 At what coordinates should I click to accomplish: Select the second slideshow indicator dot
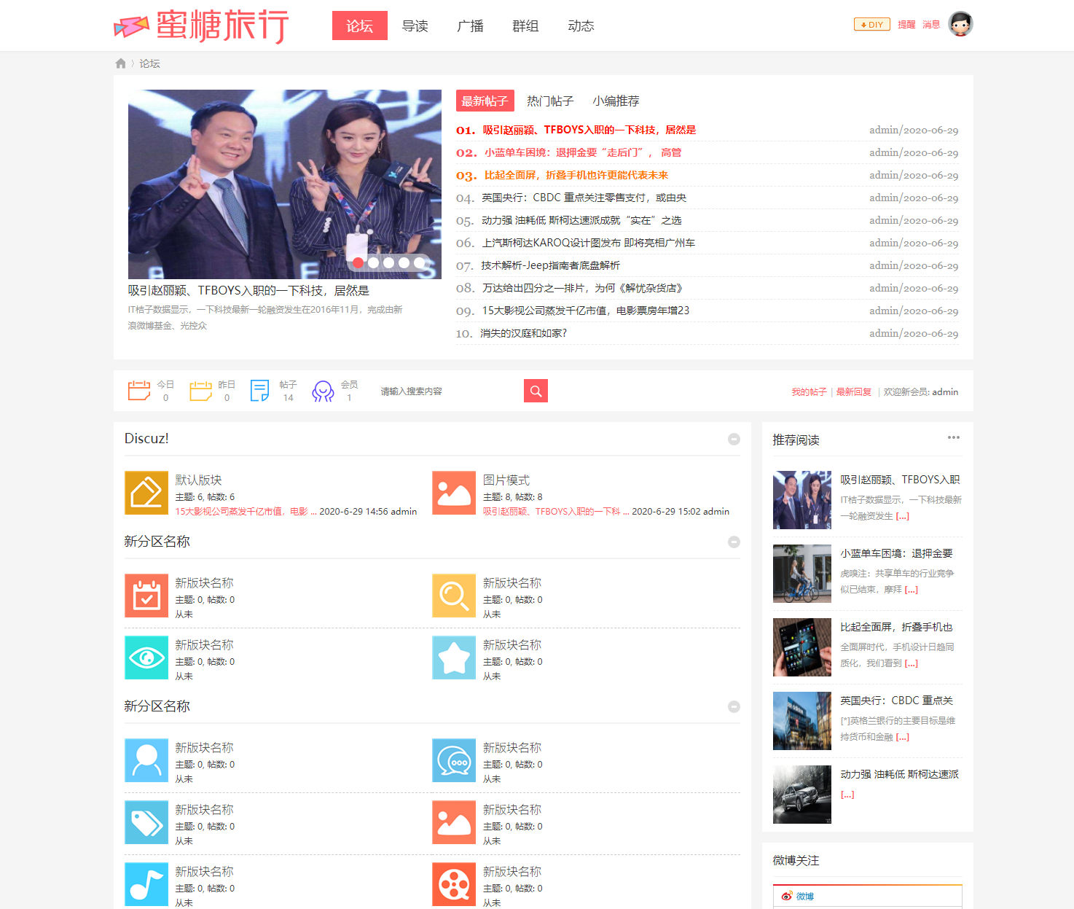pos(373,262)
